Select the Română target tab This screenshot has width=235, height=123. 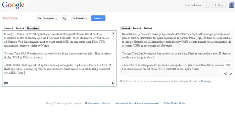126,28
